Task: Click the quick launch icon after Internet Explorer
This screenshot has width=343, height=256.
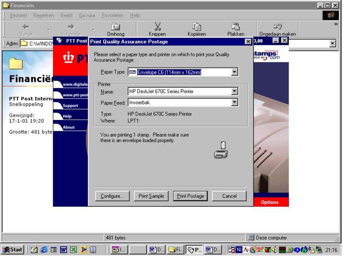Action: tap(54, 250)
